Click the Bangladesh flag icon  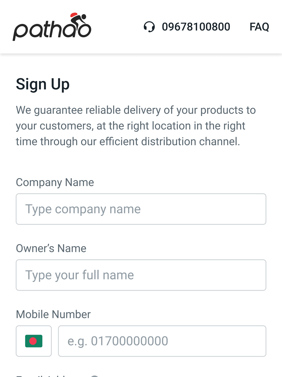coord(34,341)
